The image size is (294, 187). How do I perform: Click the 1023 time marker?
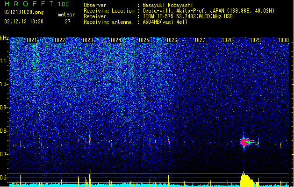click(x=87, y=40)
